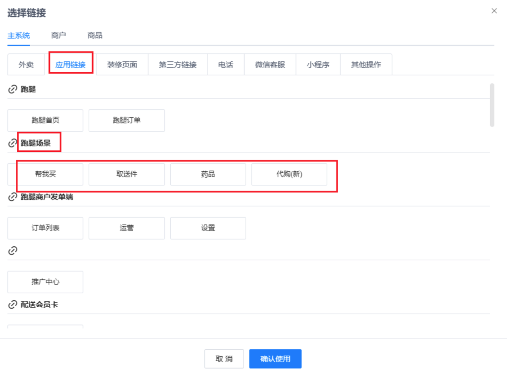Click the vertical scrollbar in link list

click(x=492, y=105)
